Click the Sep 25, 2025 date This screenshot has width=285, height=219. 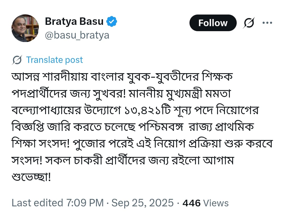(x=142, y=203)
